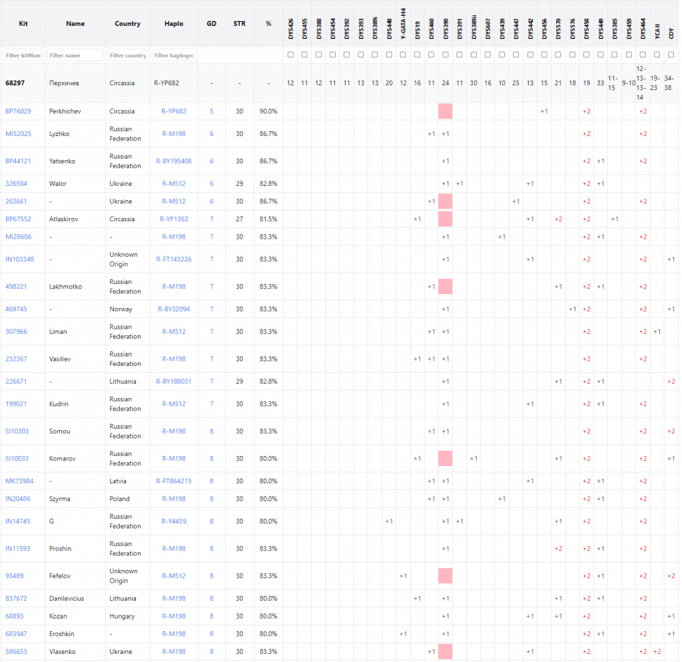The height and width of the screenshot is (662, 682).
Task: Select the DYS464 marker checkbox
Action: click(643, 55)
